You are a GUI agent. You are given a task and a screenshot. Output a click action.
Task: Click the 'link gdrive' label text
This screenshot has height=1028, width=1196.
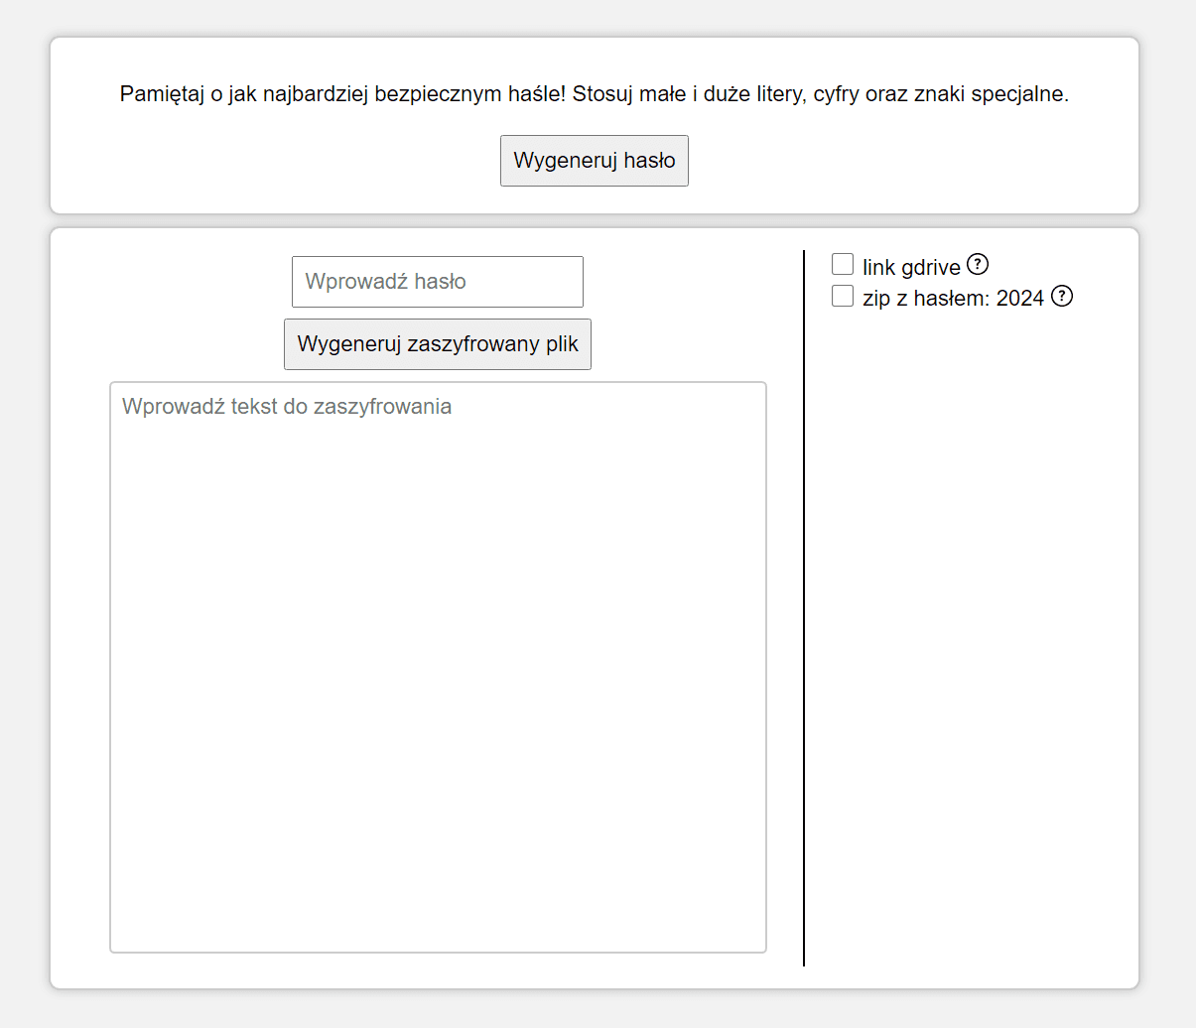(911, 267)
